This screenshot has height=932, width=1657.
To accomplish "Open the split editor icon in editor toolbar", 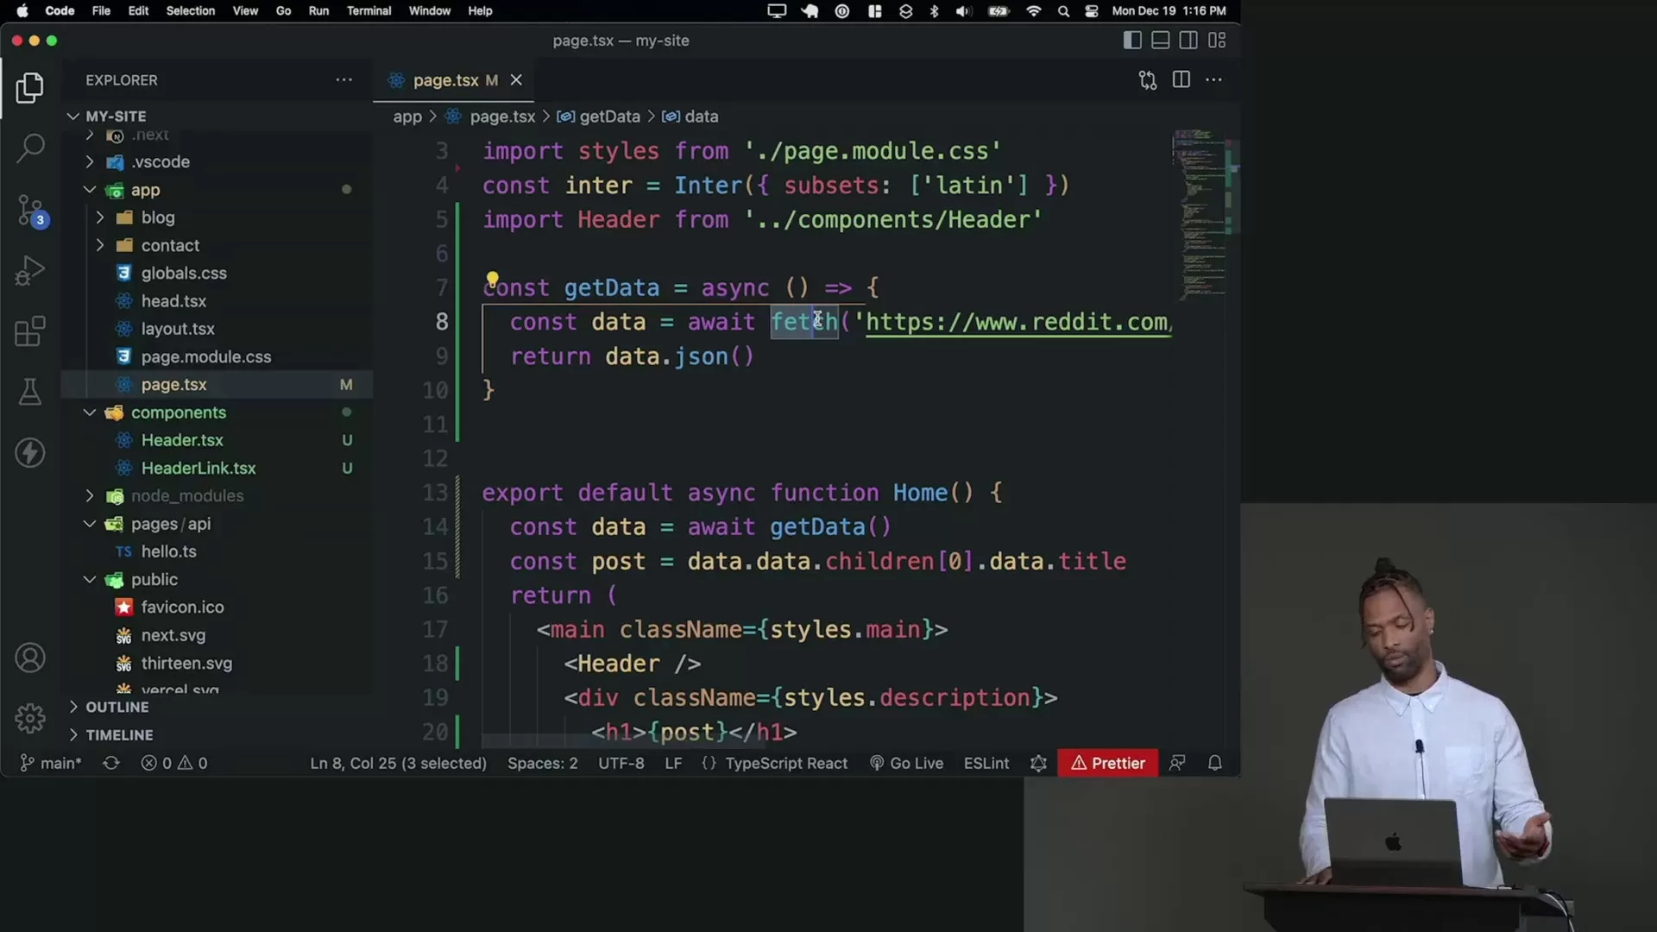I will (x=1181, y=79).
